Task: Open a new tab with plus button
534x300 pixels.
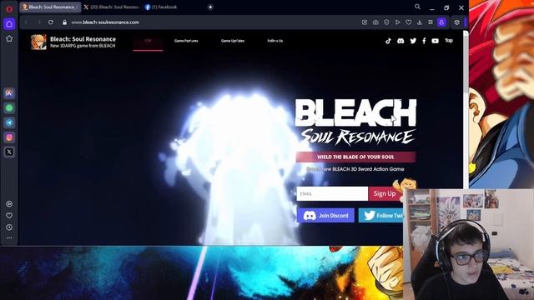Action: [210, 7]
